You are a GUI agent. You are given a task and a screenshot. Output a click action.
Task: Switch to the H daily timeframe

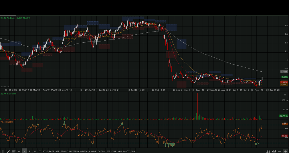(24, 151)
